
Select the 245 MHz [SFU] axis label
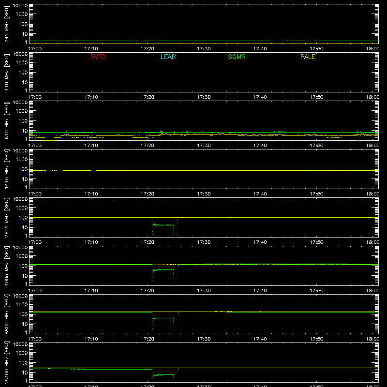click(6, 24)
